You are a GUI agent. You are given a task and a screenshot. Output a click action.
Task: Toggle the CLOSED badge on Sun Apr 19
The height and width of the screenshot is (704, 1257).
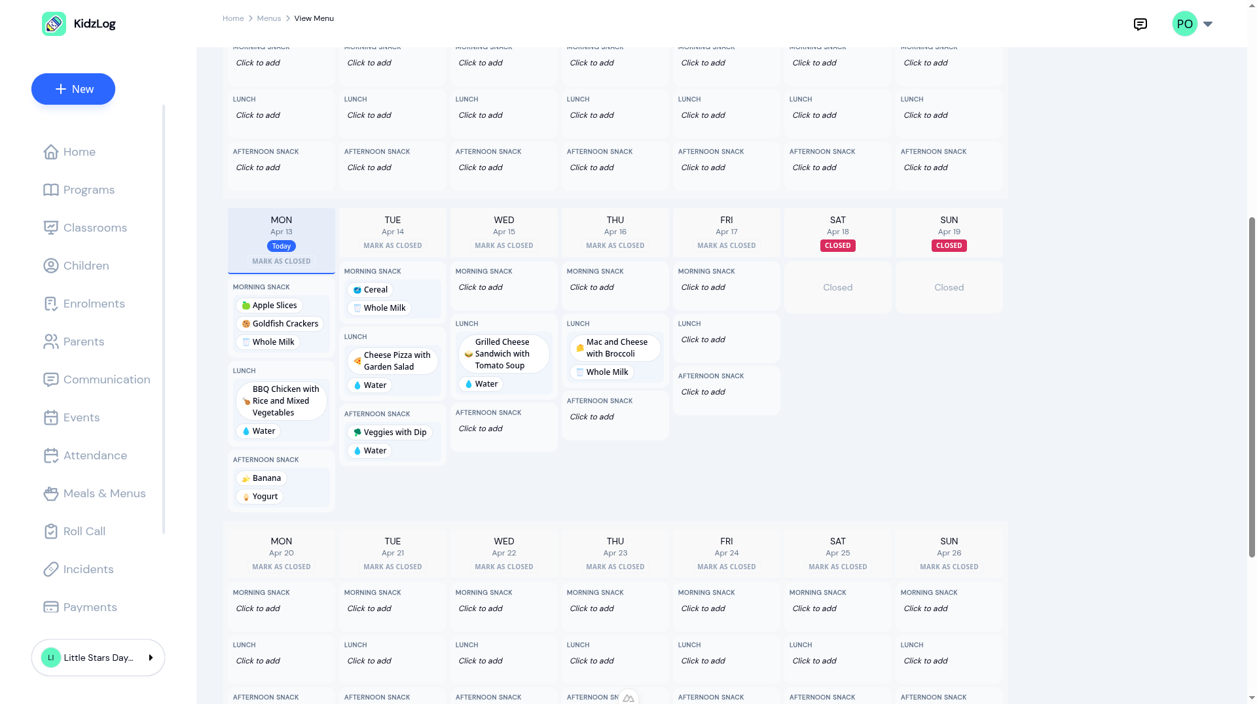pyautogui.click(x=949, y=246)
